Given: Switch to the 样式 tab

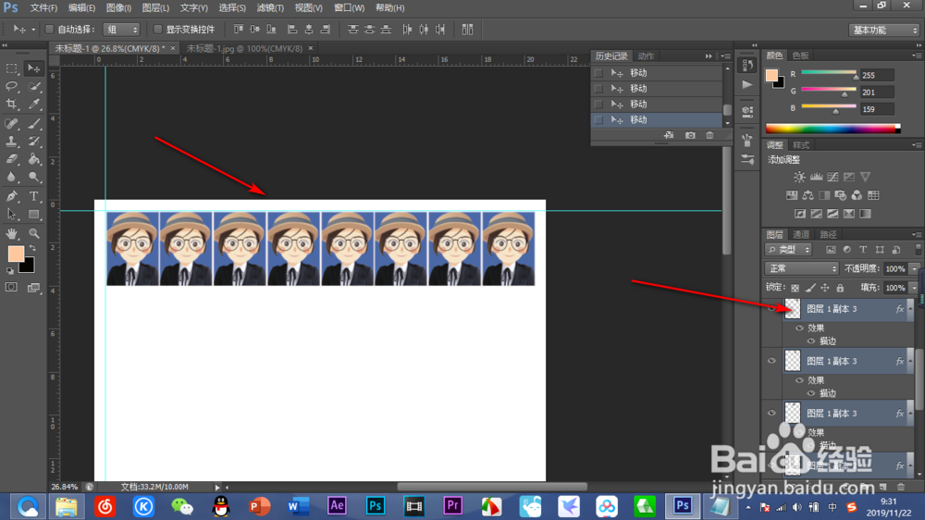Looking at the screenshot, I should (x=800, y=145).
